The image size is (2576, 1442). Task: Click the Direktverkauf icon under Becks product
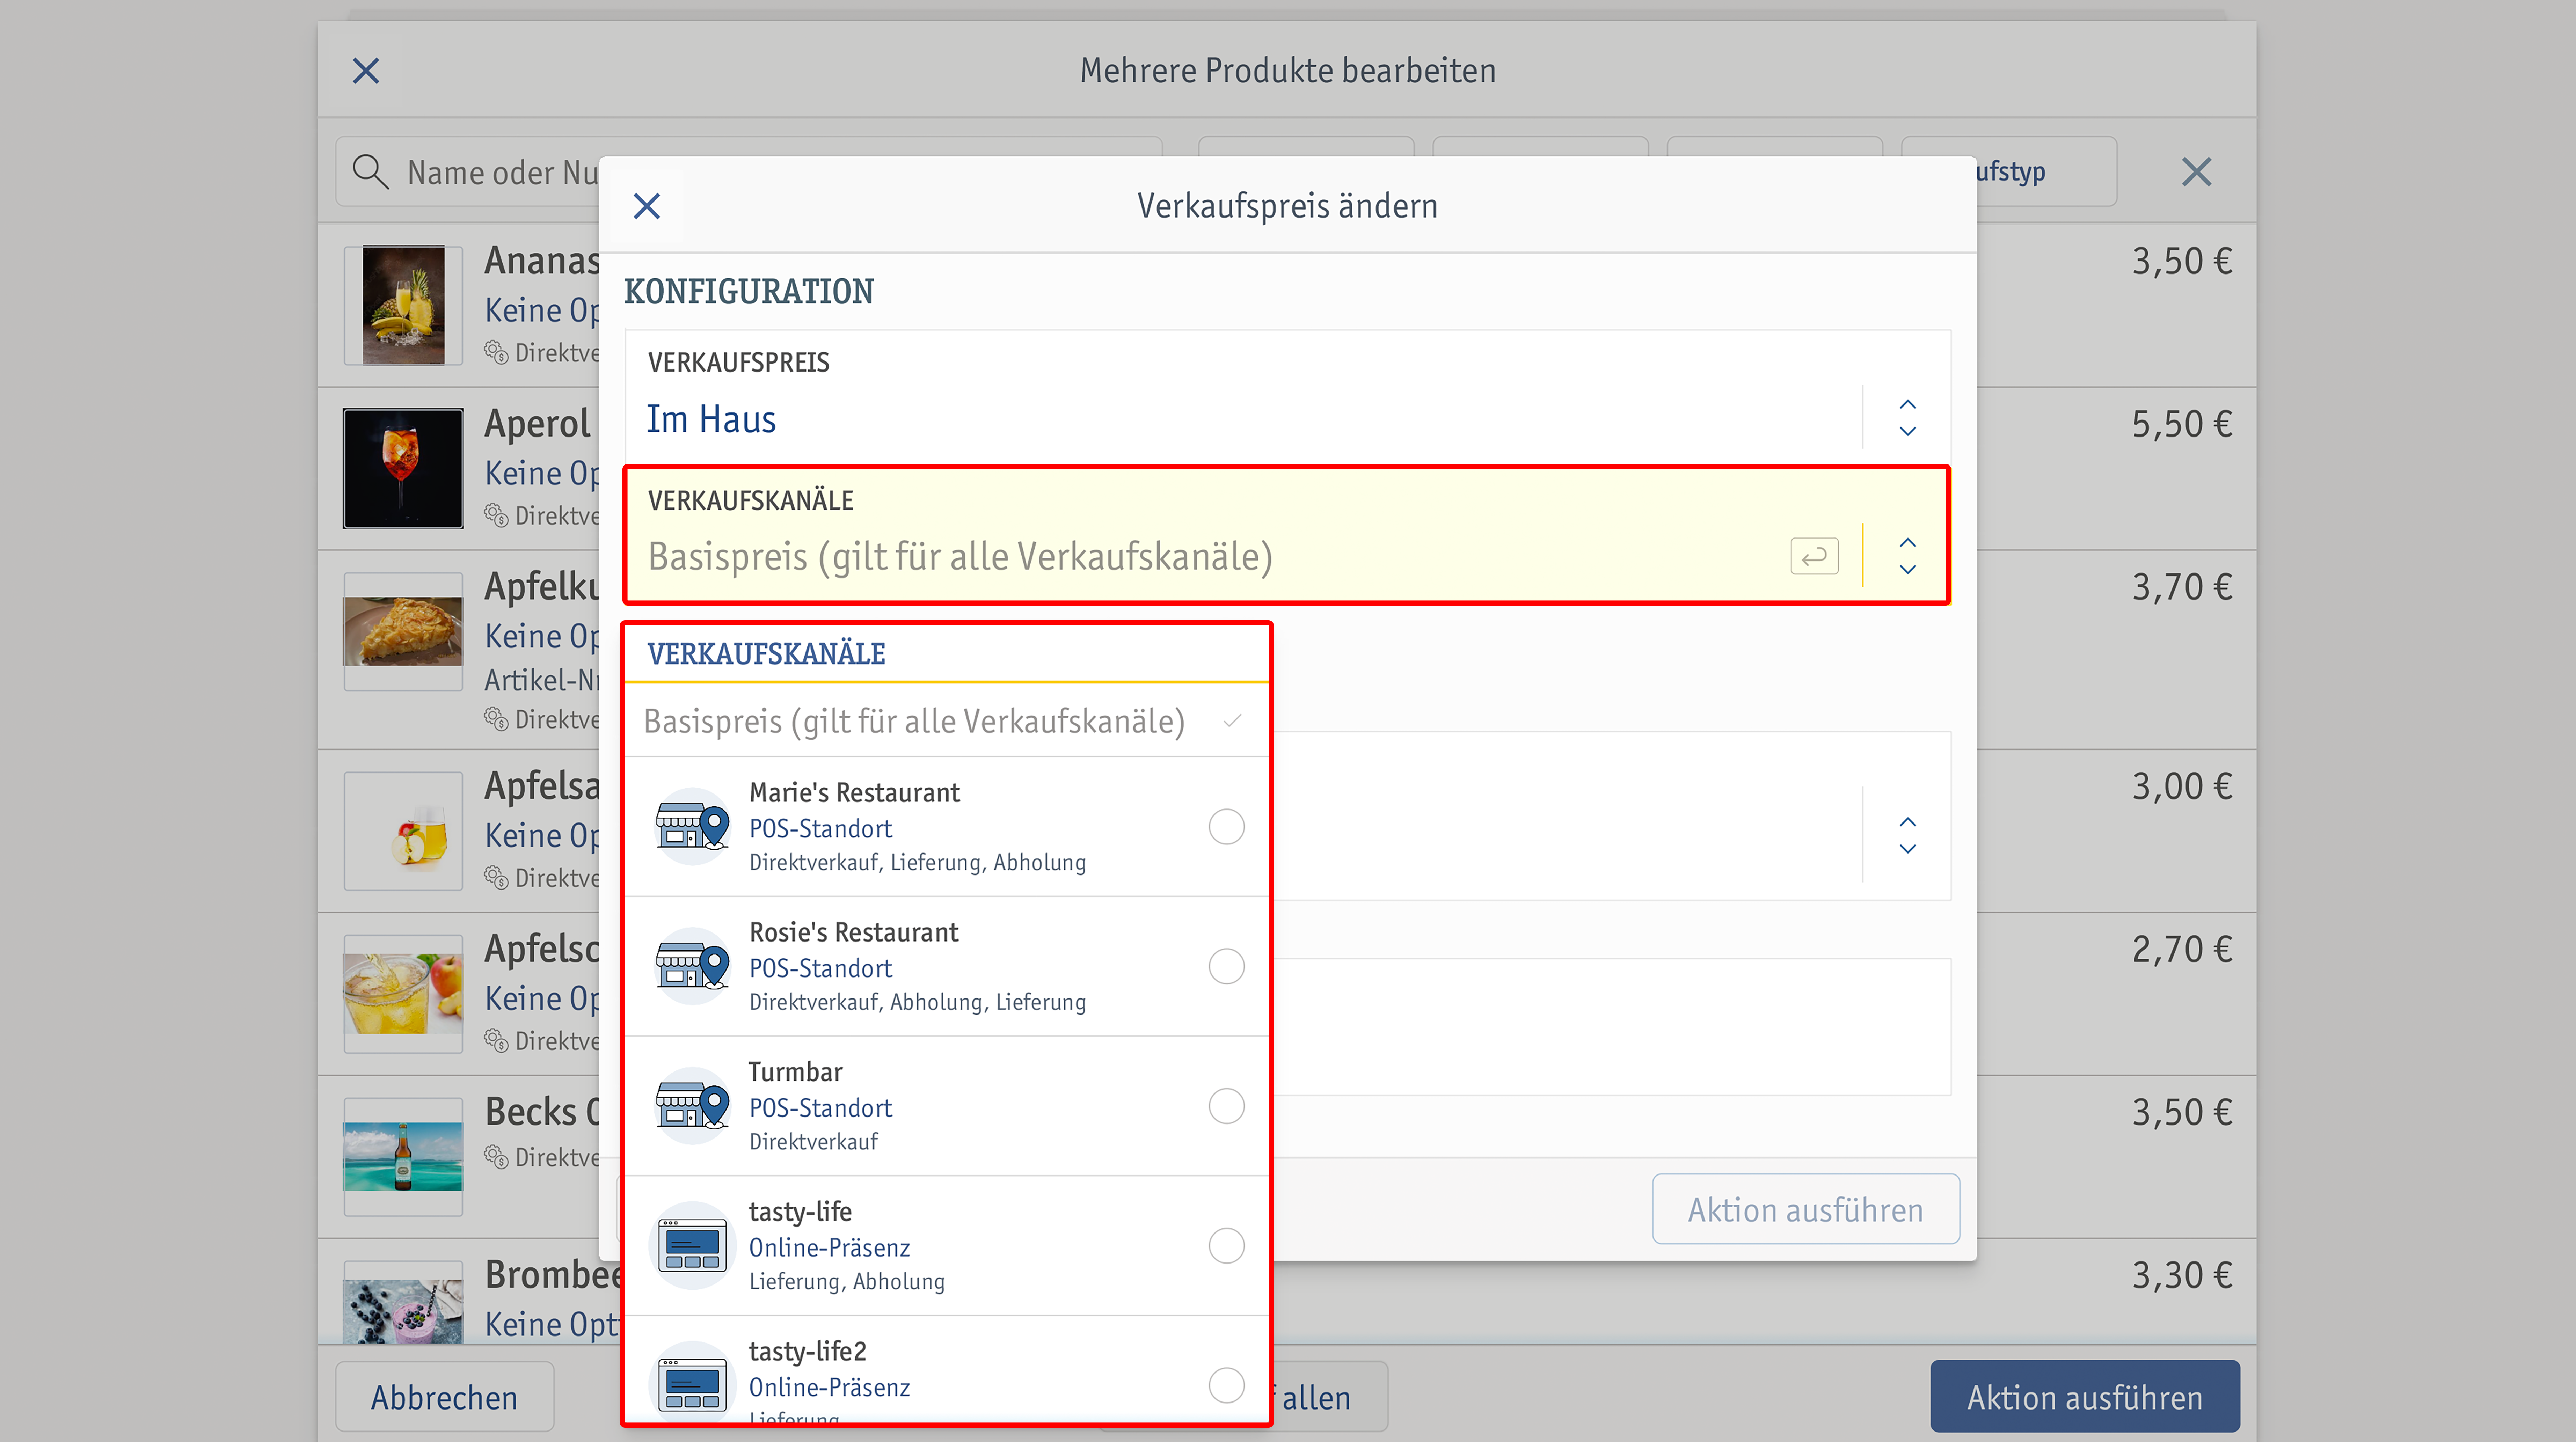(x=496, y=1157)
